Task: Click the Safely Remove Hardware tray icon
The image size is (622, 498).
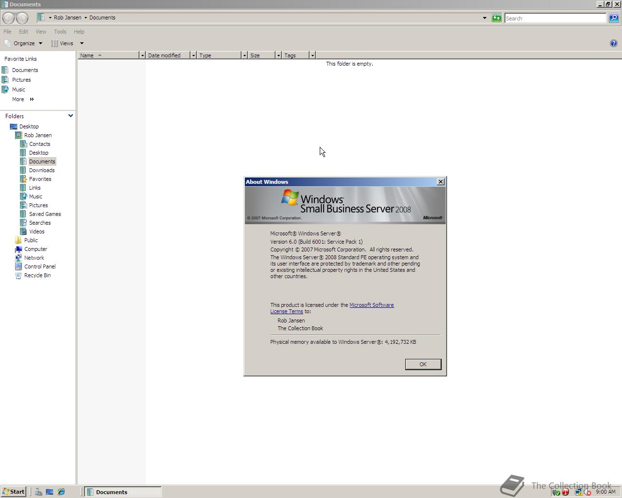Action: (x=556, y=492)
